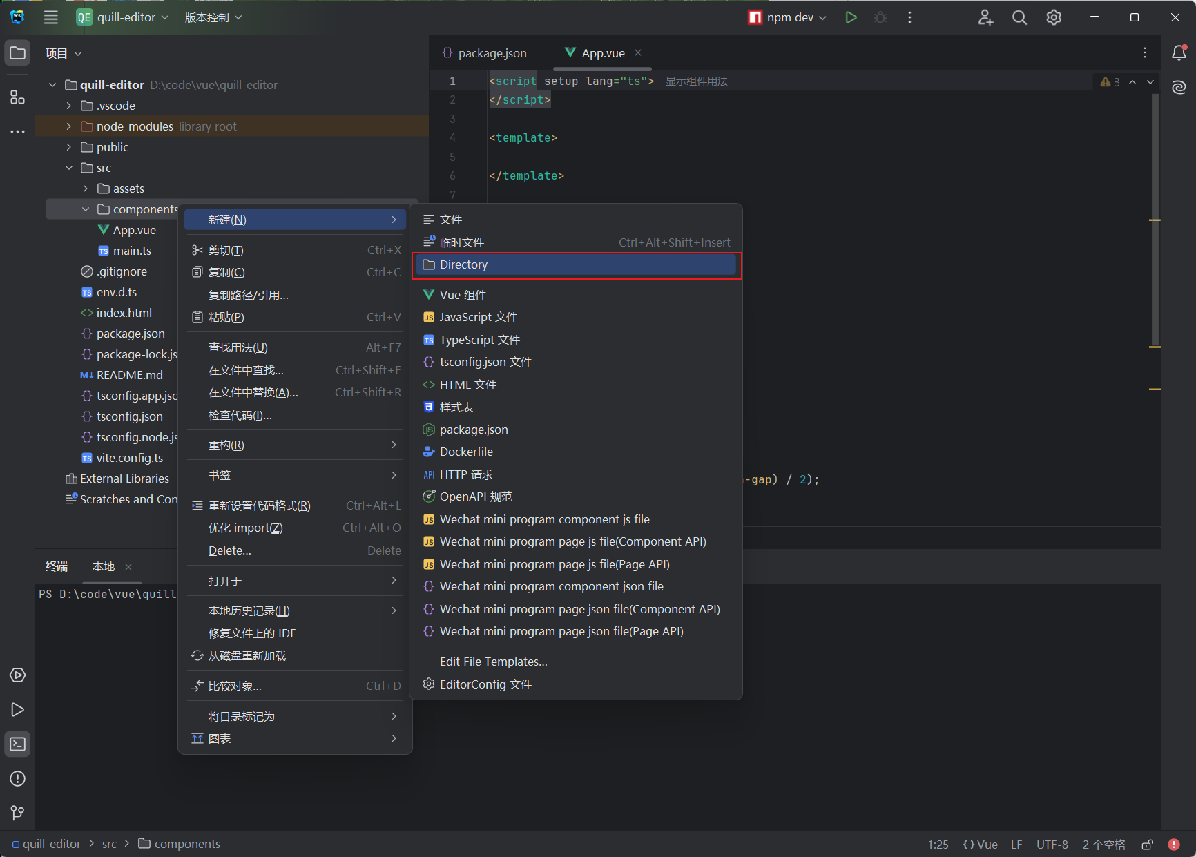This screenshot has height=857, width=1196.
Task: Expand the .vscode folder
Action: pyautogui.click(x=69, y=106)
